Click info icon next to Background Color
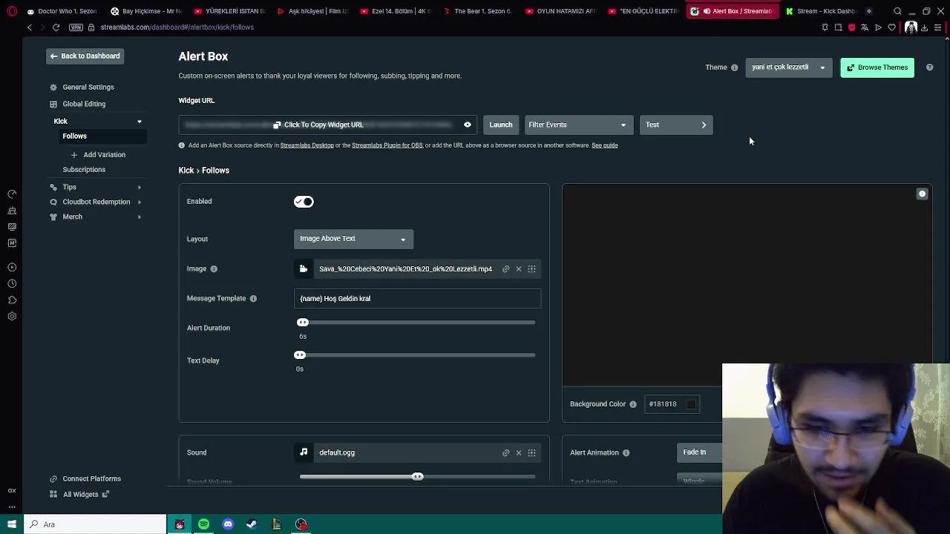Screen dimensions: 950x534 coord(633,404)
